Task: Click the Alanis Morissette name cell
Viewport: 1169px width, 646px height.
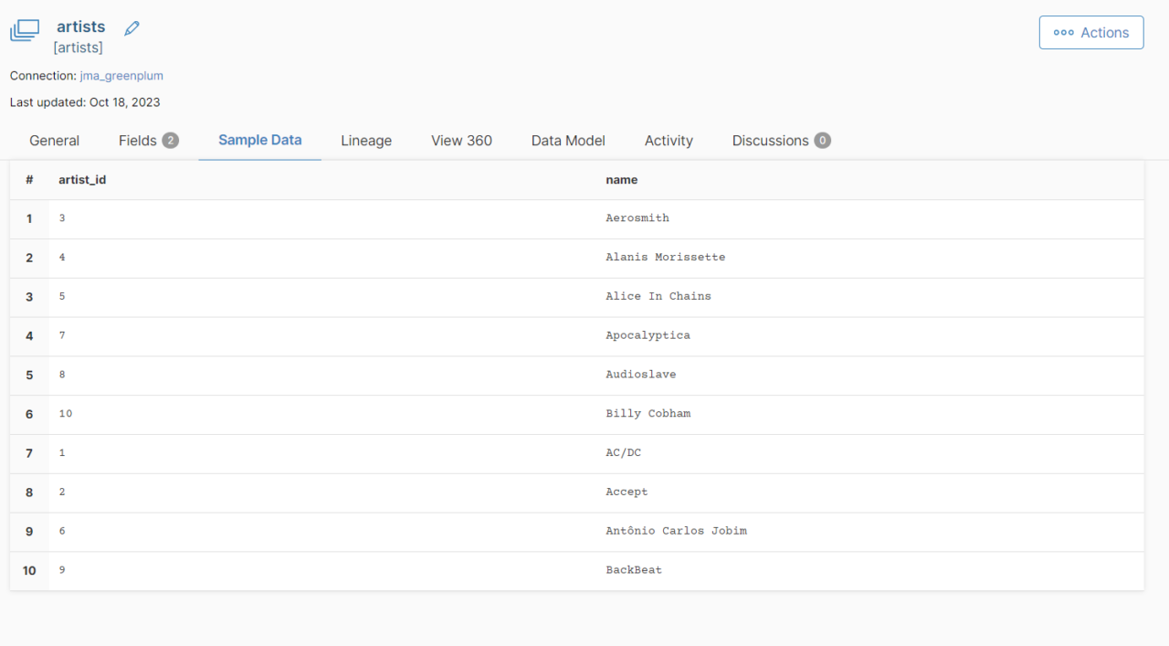Action: 665,258
